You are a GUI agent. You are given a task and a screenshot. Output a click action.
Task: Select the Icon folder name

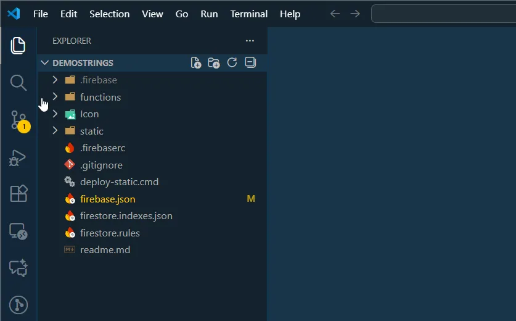pos(89,114)
